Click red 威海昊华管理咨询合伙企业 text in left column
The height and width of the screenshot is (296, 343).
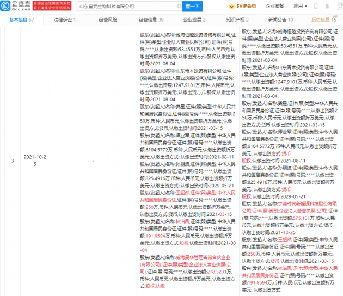click(x=203, y=257)
